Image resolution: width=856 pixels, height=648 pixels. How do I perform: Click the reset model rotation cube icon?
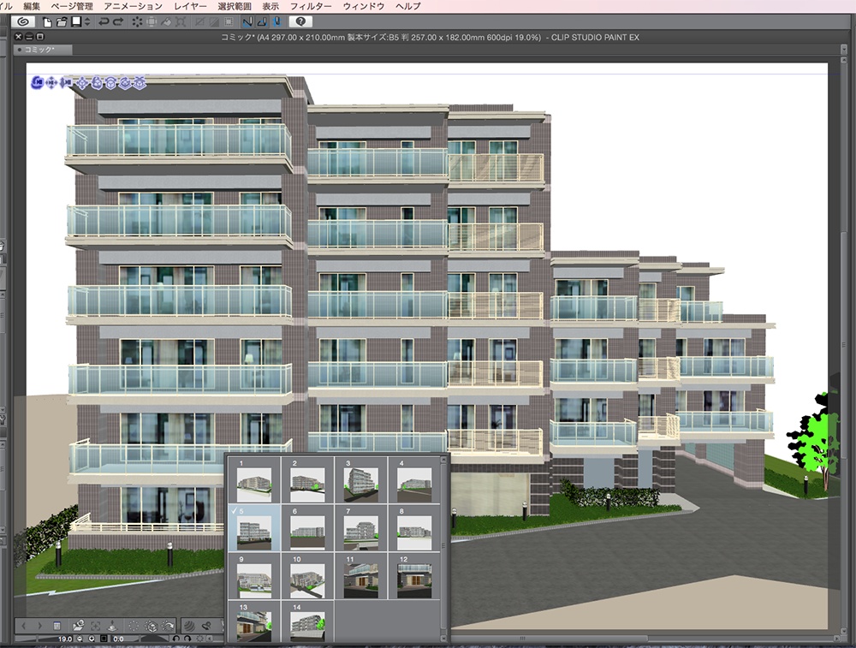(152, 626)
